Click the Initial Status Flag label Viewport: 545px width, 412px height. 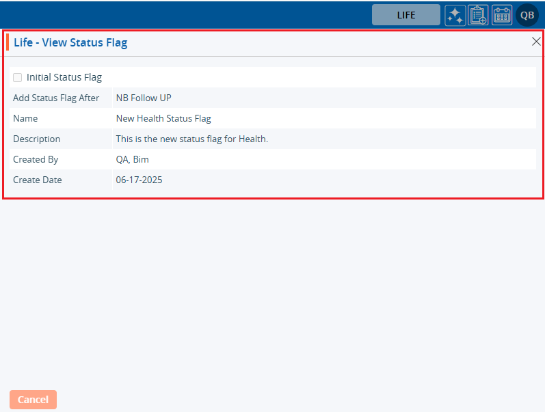click(64, 77)
